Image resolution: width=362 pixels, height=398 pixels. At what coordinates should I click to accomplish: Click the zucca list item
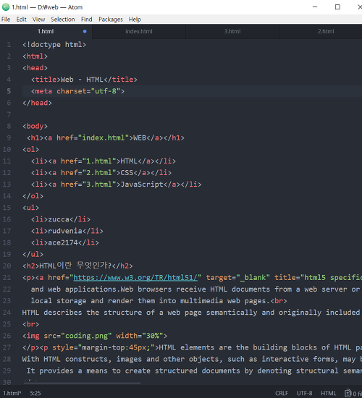[61, 219]
